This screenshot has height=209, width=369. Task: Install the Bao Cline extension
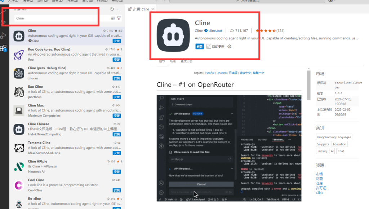click(x=117, y=97)
